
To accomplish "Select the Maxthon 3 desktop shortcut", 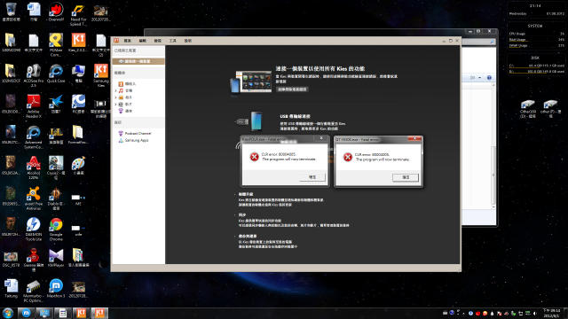I will pos(56,289).
